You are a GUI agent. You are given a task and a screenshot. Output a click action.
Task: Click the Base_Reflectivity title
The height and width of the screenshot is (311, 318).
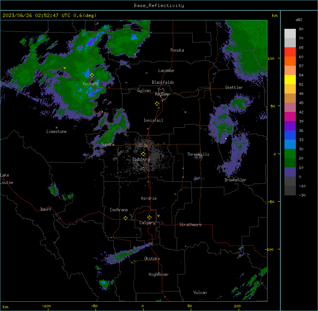click(159, 6)
